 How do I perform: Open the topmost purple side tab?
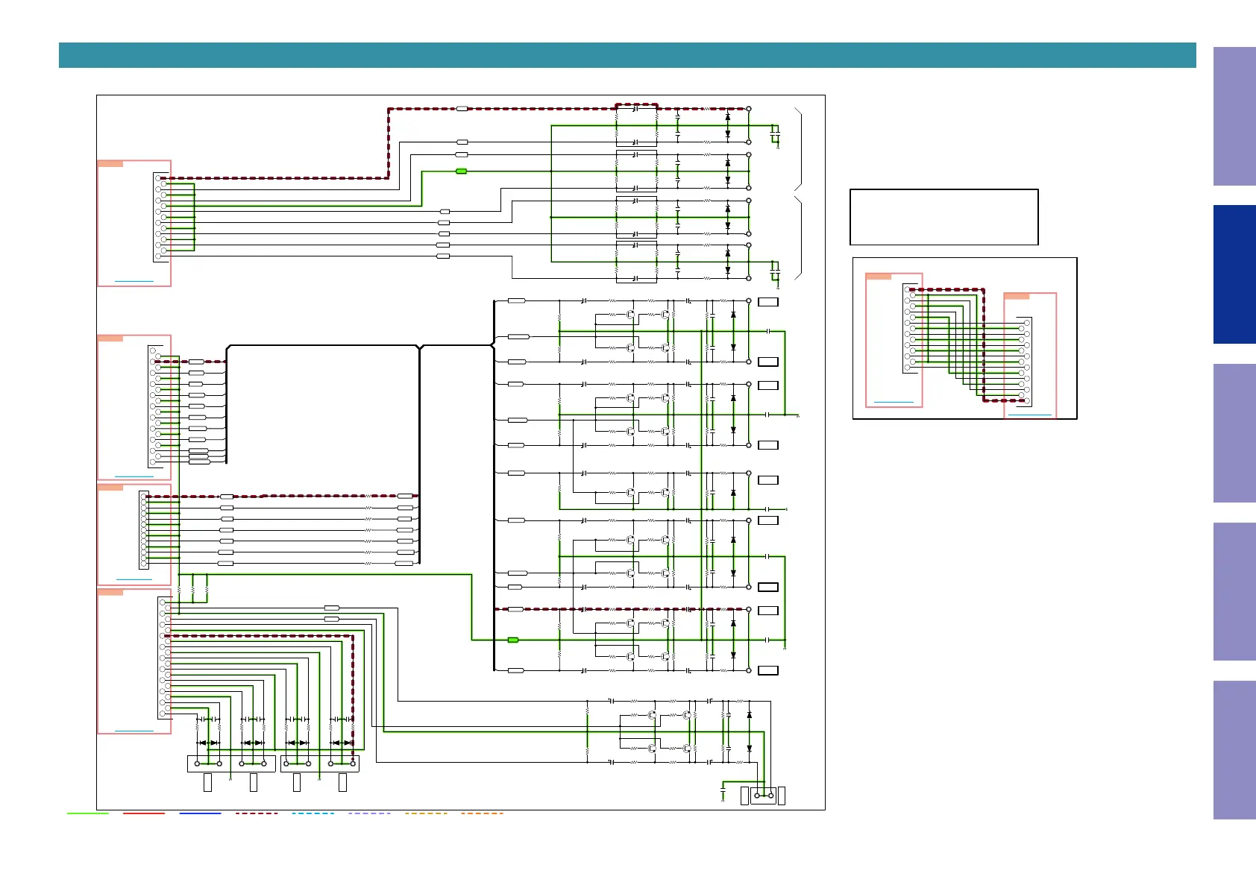point(1234,116)
